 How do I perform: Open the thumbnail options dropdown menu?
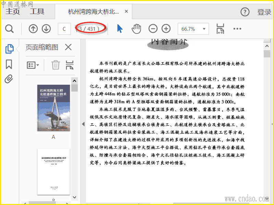pyautogui.click(x=33, y=65)
